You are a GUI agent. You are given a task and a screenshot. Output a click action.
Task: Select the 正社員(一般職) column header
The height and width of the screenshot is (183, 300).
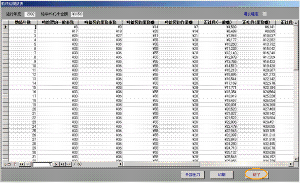tap(218, 22)
